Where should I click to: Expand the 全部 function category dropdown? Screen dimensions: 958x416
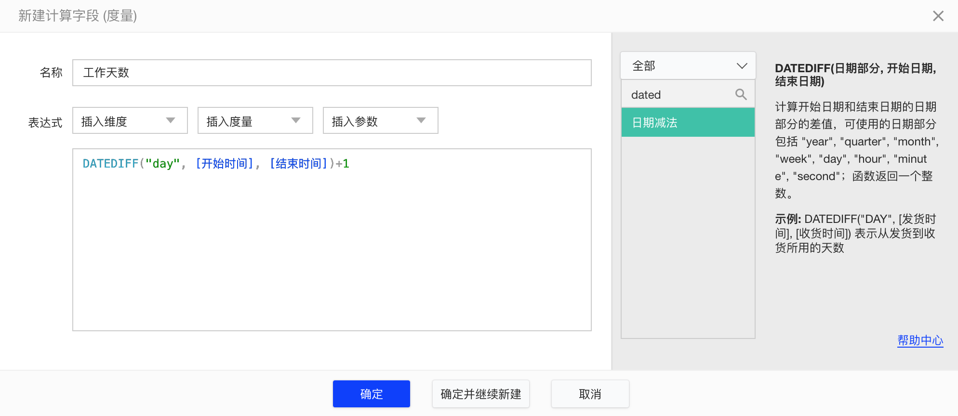coord(688,65)
